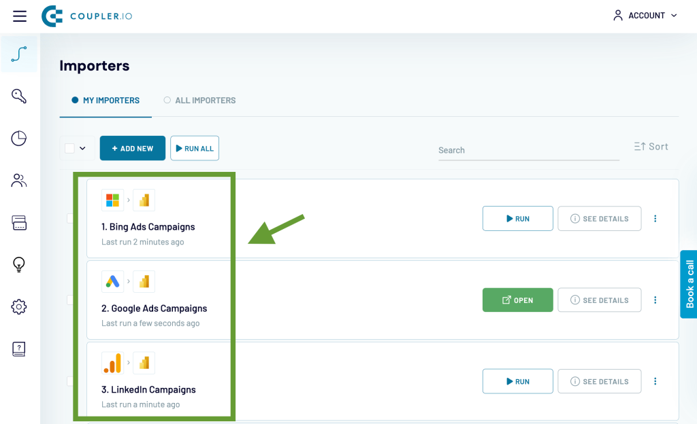Image resolution: width=697 pixels, height=424 pixels.
Task: Click the Add New button
Action: point(133,148)
